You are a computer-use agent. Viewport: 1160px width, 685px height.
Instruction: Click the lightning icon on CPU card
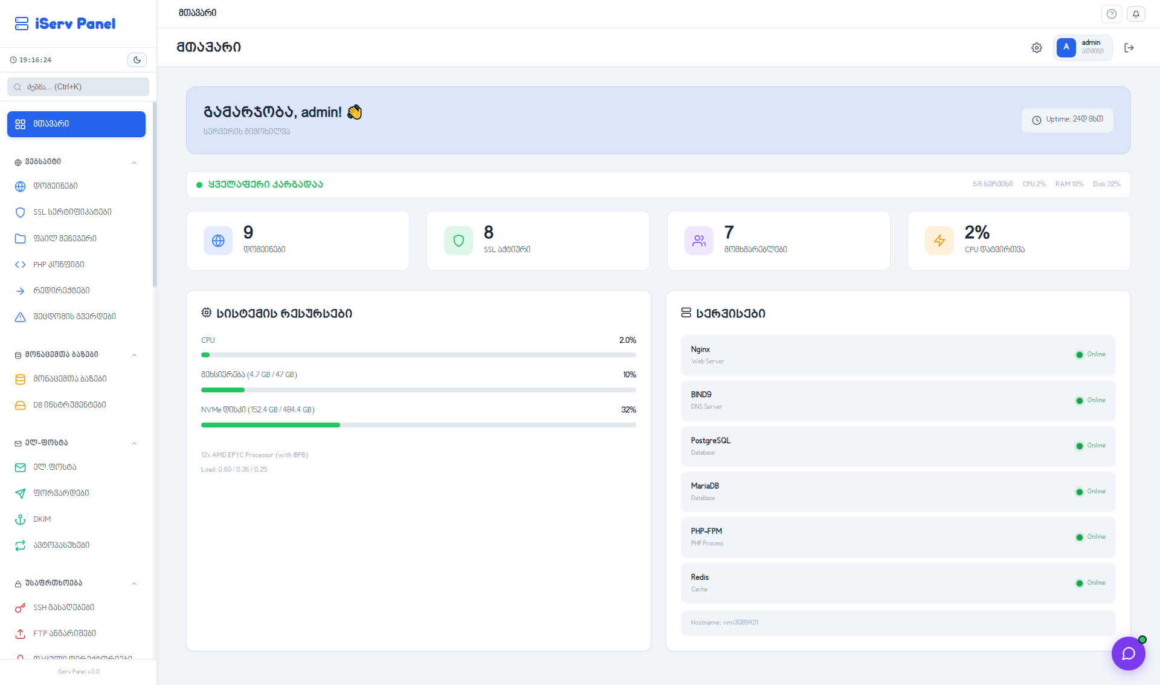click(939, 241)
